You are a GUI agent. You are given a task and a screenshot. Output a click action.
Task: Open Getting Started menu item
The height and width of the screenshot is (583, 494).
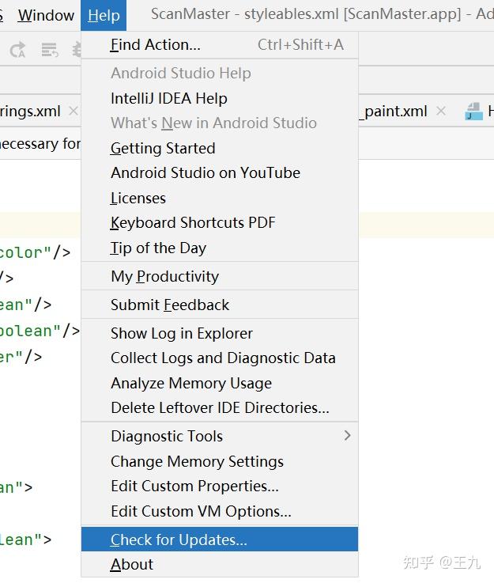click(x=163, y=148)
